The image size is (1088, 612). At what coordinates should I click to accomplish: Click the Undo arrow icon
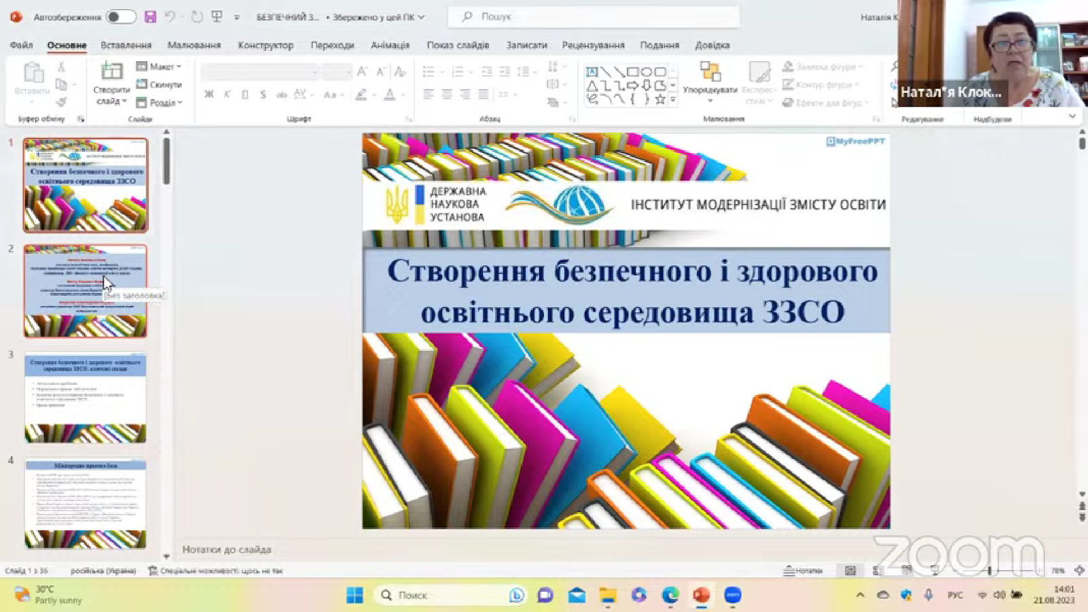(x=170, y=16)
